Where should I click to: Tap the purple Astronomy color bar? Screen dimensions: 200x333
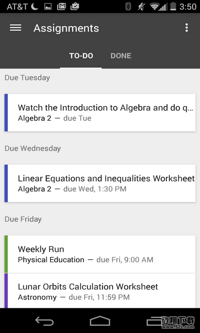[x=6, y=291]
